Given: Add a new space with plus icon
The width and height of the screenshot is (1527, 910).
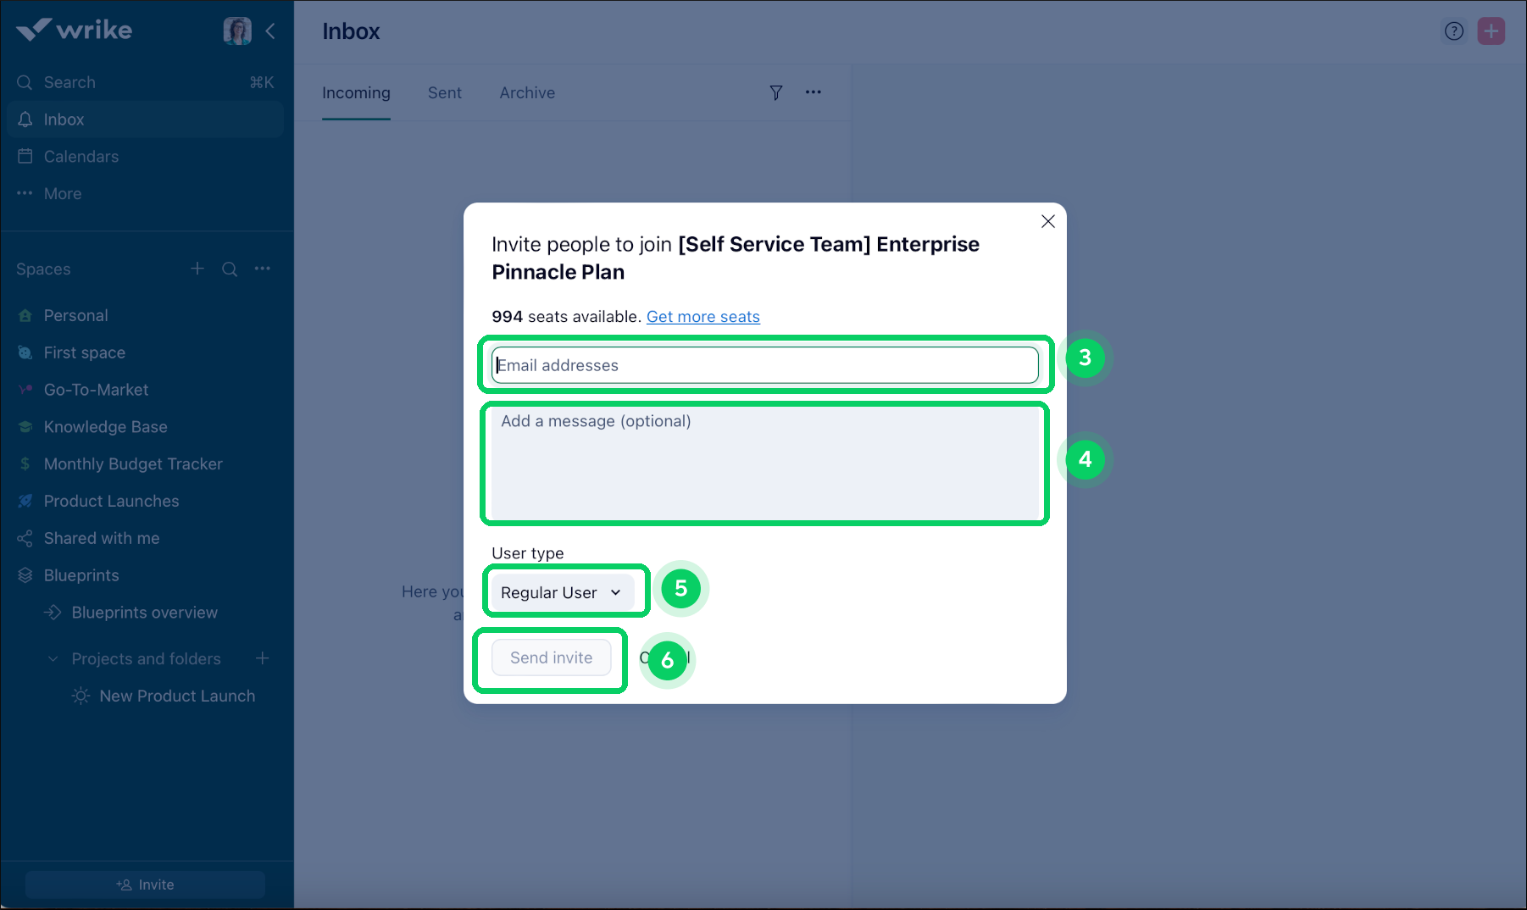Looking at the screenshot, I should 197,269.
